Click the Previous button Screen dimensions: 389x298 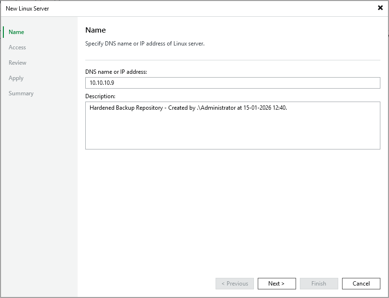(x=235, y=284)
